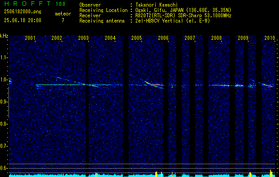Click the 2006 time marker
The width and height of the screenshot is (279, 177).
point(163,38)
